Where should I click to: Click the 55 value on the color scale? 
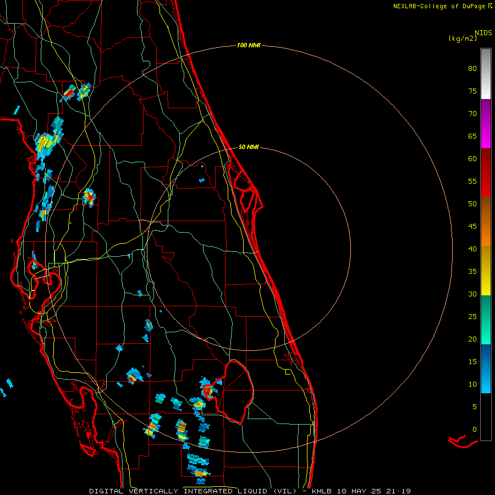(472, 182)
